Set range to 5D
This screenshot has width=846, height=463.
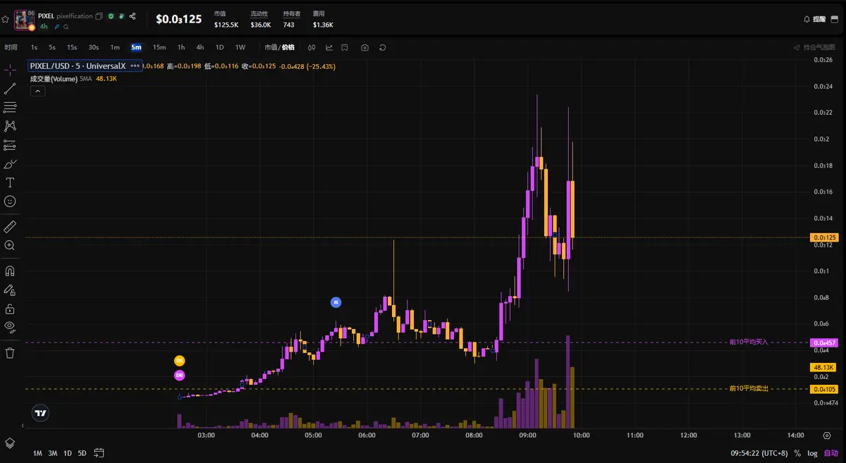[82, 453]
